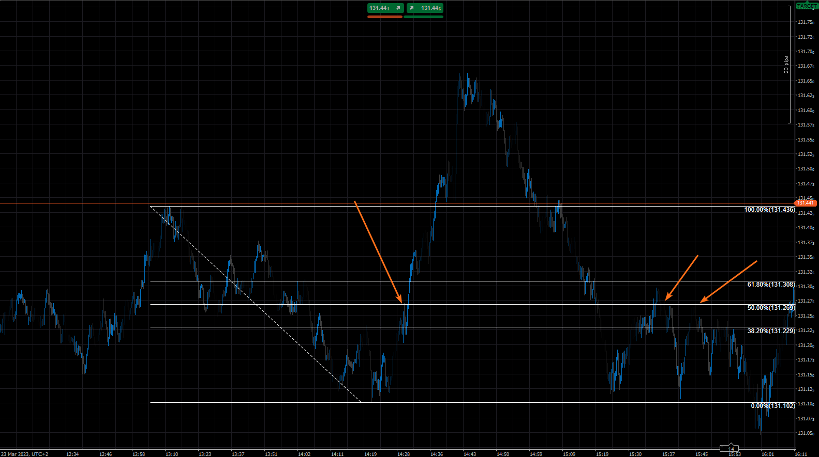Click the green TARGET label on price axis
The width and height of the screenshot is (819, 457).
807,6
